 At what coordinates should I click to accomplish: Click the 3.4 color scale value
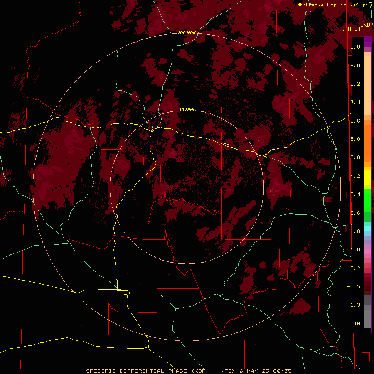[355, 194]
